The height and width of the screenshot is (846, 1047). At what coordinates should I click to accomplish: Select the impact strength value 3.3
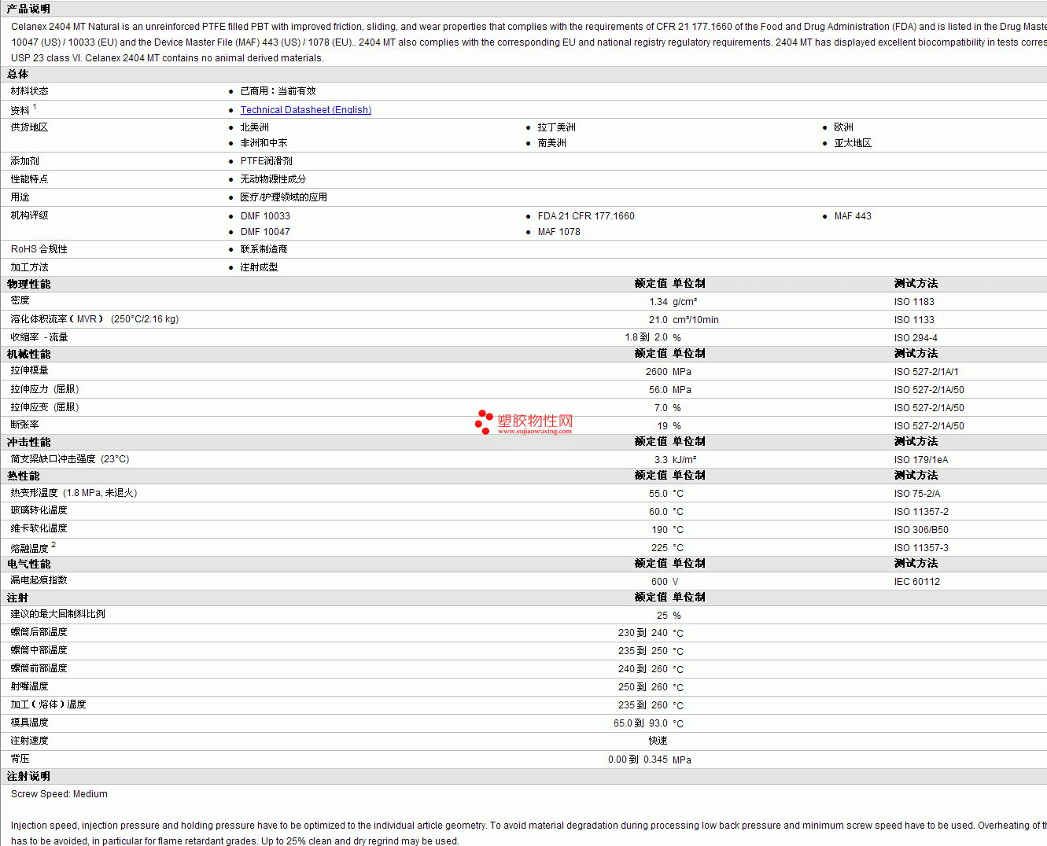(661, 460)
